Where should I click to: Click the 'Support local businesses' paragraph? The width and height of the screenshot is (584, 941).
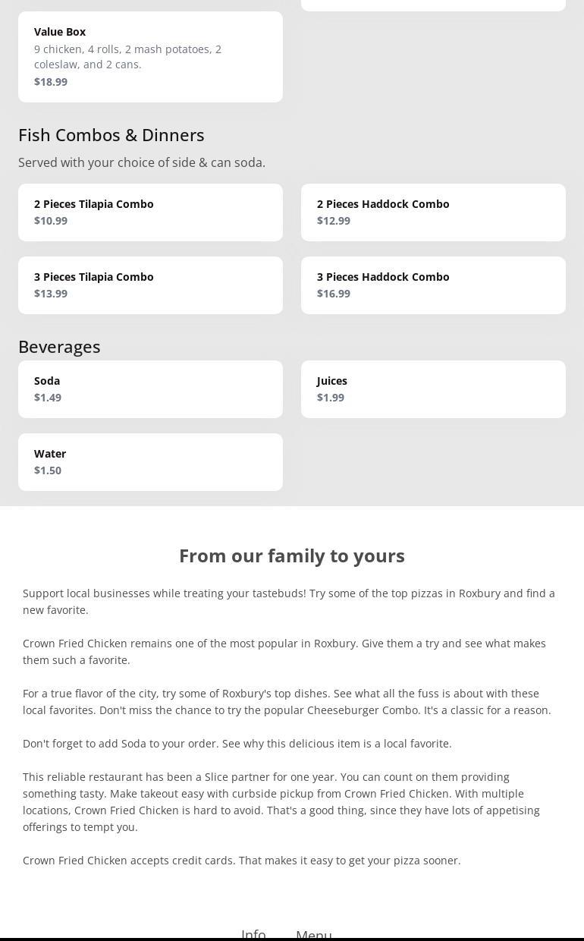288,601
